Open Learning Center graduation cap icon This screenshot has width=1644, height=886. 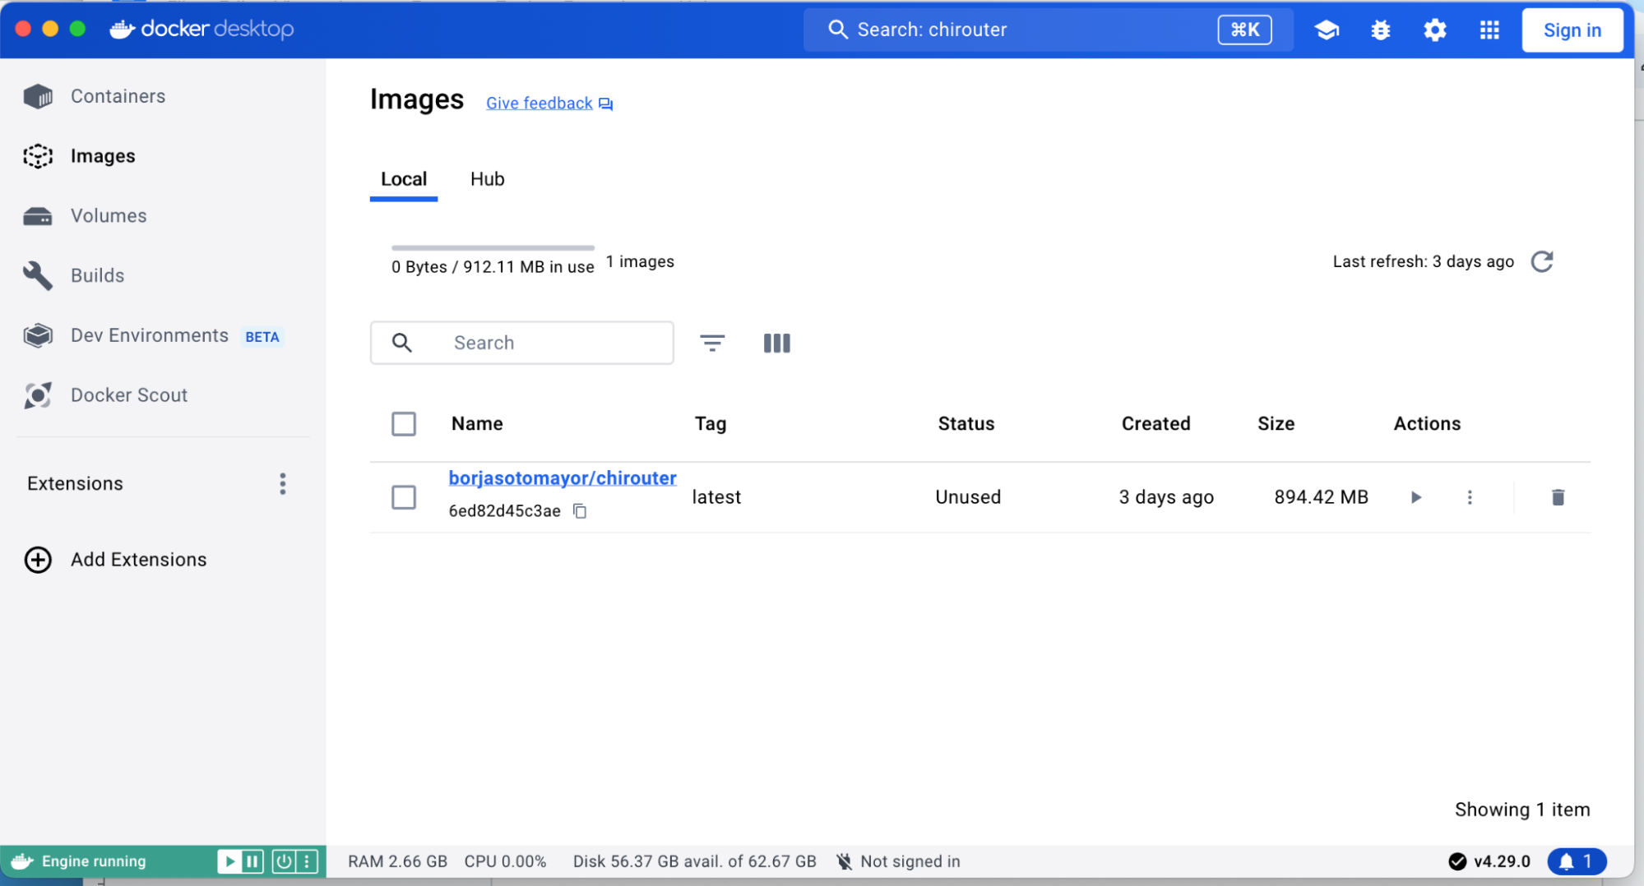click(x=1327, y=30)
